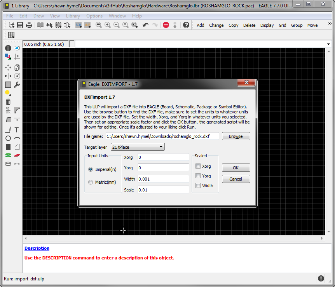
Task: Click the Zoom out magnifier icon
Action: click(x=117, y=25)
